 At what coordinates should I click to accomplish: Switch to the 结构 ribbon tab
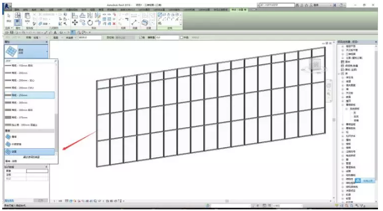[26, 10]
